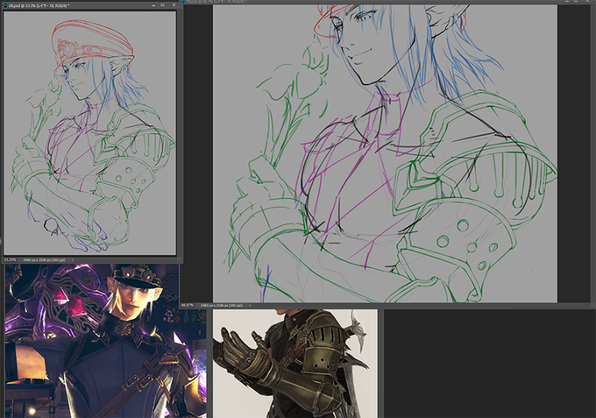Viewport: 596px width, 418px height.
Task: Click the empty dark workspace beside the armor reference
Action: 488,364
